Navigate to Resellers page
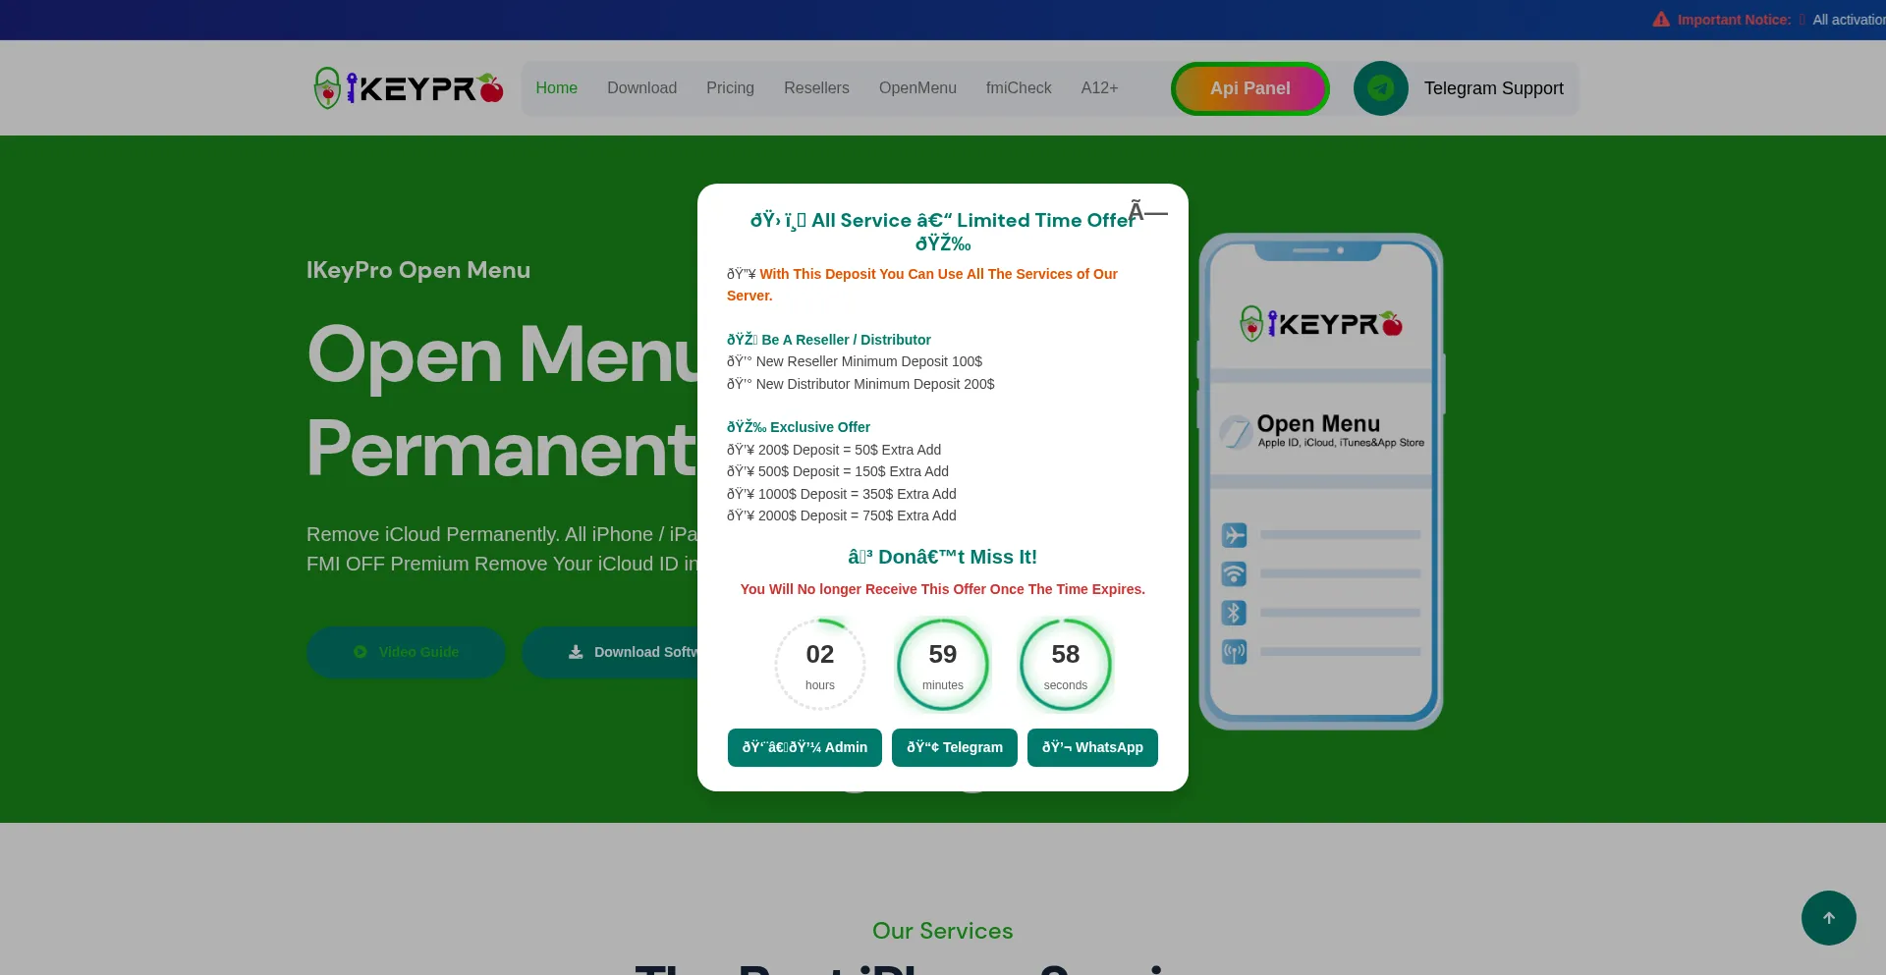The height and width of the screenshot is (975, 1886). pyautogui.click(x=816, y=88)
